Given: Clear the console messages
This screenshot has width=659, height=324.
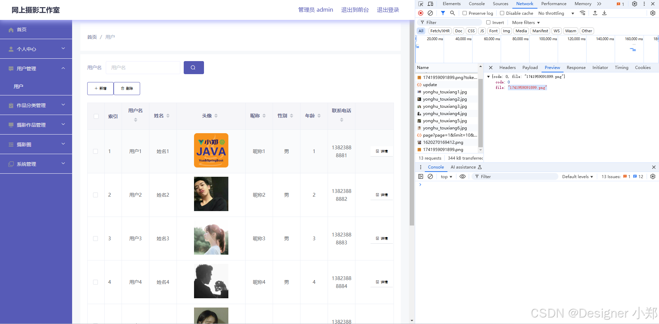Looking at the screenshot, I should point(430,176).
